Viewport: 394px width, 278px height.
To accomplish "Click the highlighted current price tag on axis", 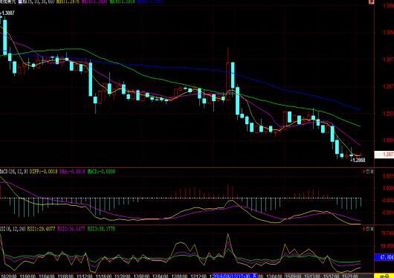I will point(384,155).
